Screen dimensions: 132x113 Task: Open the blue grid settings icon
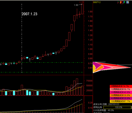128,2
